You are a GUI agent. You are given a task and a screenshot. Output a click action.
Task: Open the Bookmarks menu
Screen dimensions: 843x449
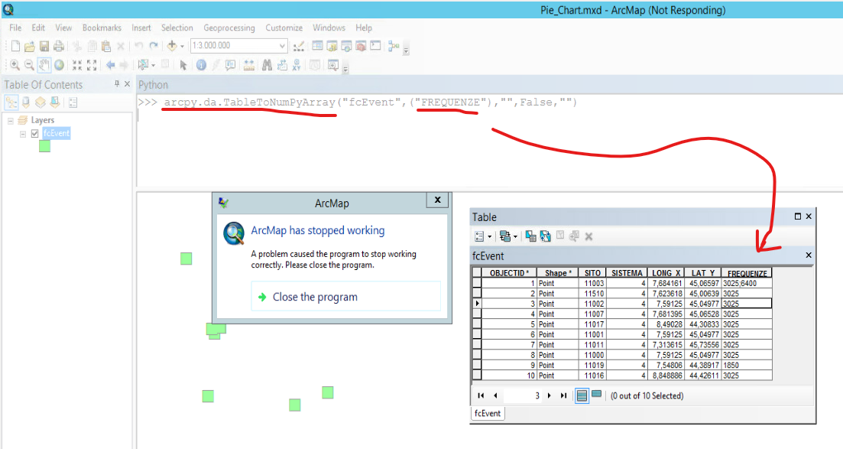pyautogui.click(x=102, y=28)
